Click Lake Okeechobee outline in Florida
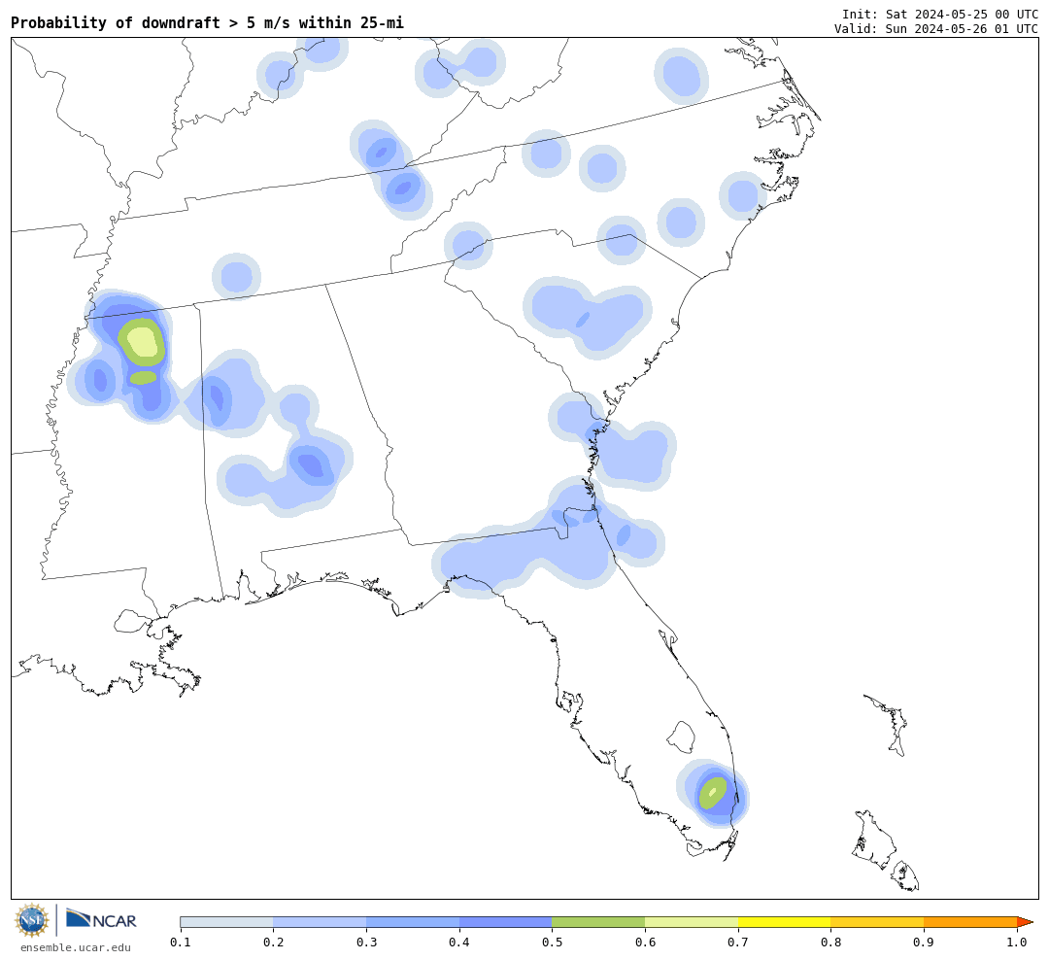Screen dimensions: 1049x960 click(682, 737)
